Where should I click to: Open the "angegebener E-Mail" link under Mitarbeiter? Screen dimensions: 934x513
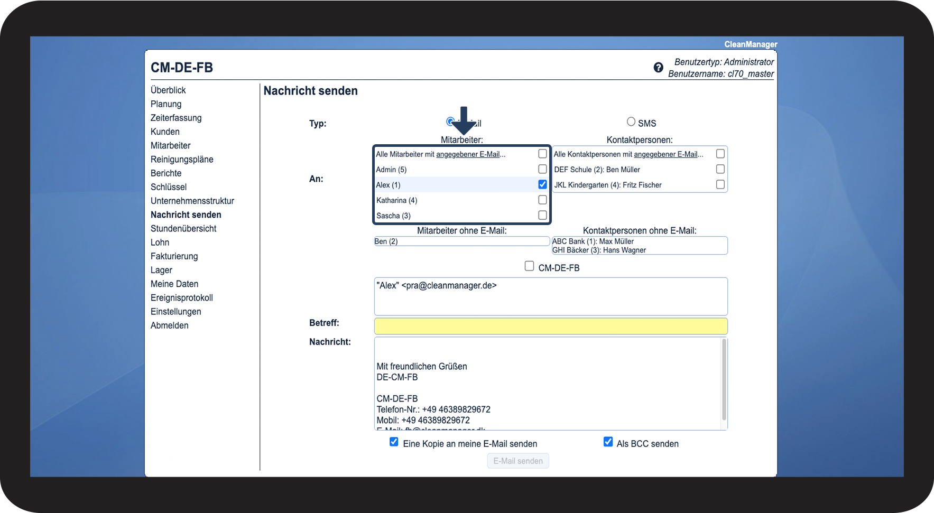point(471,154)
